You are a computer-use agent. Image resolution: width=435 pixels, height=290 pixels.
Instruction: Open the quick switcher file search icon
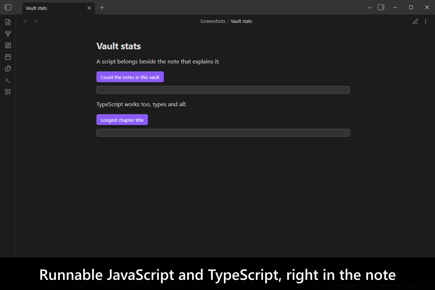point(8,22)
